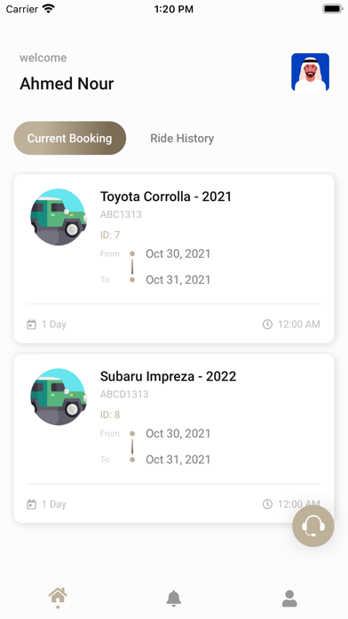Tap plate number ABCD1313

click(124, 394)
